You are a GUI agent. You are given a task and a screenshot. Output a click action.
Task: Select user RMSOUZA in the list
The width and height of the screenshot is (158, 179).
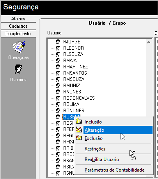74,79
